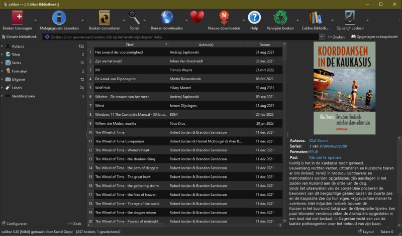Open the Olaf Koens author link
The height and width of the screenshot is (236, 402).
pos(318,141)
